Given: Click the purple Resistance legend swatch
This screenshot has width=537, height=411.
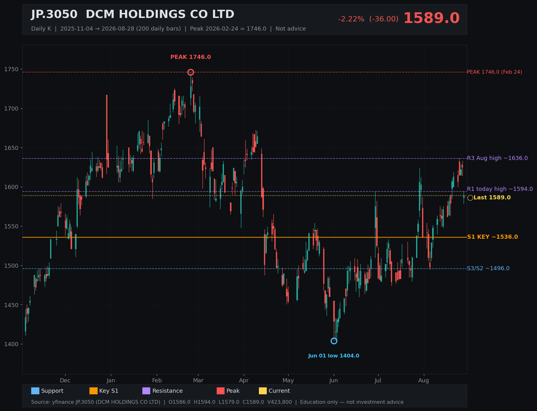Looking at the screenshot, I should [146, 391].
